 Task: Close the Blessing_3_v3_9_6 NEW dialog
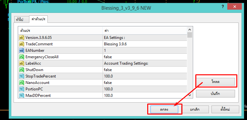(234, 6)
